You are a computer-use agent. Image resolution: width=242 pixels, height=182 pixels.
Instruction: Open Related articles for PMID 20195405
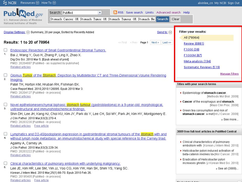20,180
